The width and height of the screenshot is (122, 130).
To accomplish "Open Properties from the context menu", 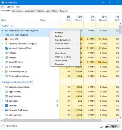I will click(65, 64).
